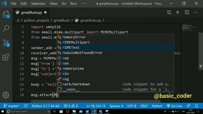Open the Explorer view in activity bar
Viewport: 203px width, 114px height.
[x=6, y=14]
